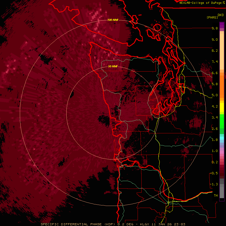Click the 0.2 DEG elevation angle text

pos(126,224)
